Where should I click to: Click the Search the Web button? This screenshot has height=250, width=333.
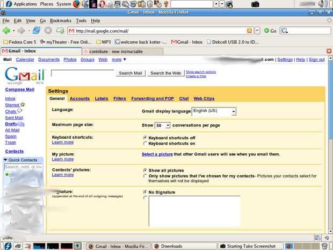165,73
